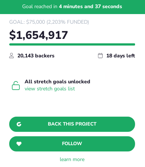Image resolution: width=145 pixels, height=167 pixels.
Task: Click the word FOLLOW on the button
Action: 72,144
